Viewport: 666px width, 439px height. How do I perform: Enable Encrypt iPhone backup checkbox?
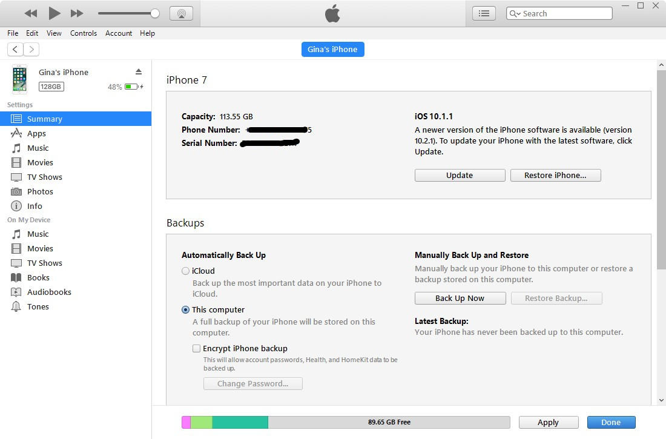[196, 349]
